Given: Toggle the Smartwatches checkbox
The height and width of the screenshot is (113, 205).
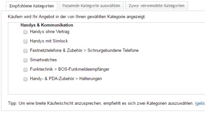Looking at the screenshot, I should coord(25,60).
